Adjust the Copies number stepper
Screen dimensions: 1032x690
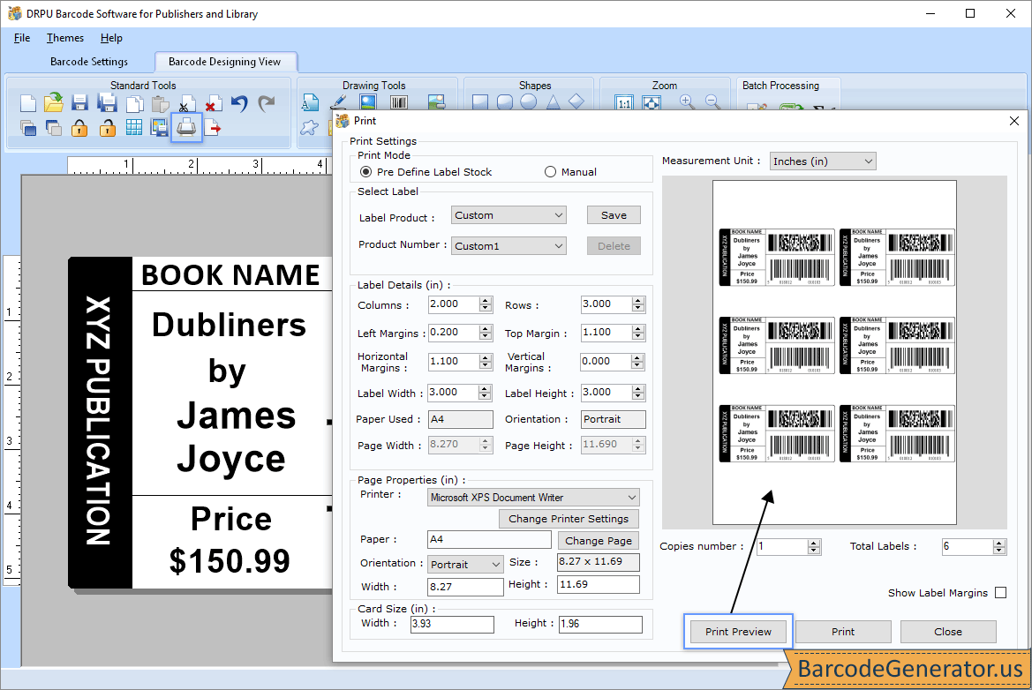pos(814,546)
